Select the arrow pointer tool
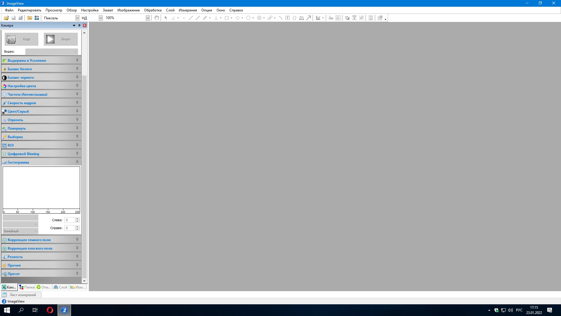The width and height of the screenshot is (561, 316). pyautogui.click(x=166, y=18)
